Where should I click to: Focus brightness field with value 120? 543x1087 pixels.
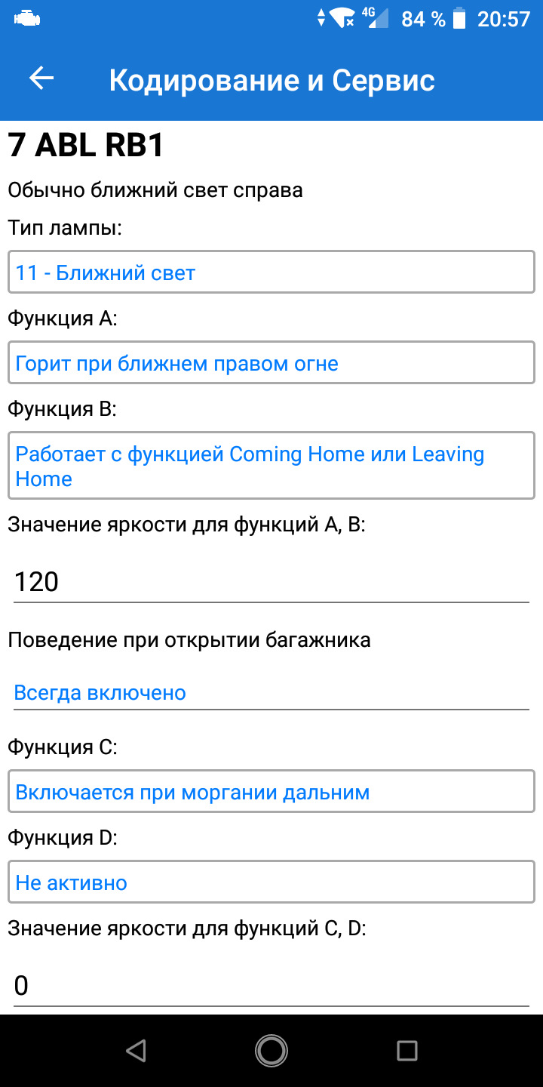271,582
